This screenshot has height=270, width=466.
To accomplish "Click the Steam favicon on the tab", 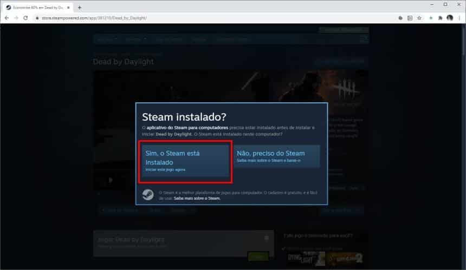I will [x=8, y=8].
